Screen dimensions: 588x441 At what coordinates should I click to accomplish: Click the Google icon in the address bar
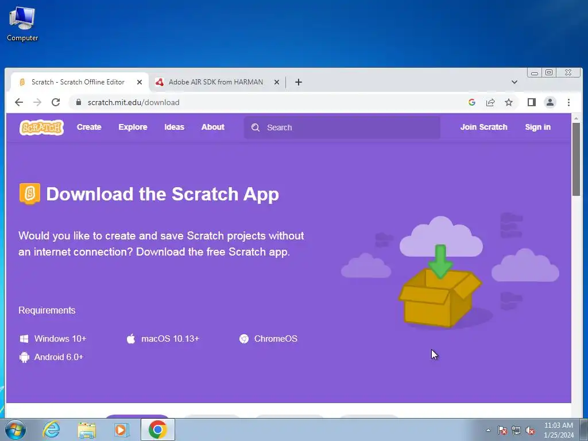click(472, 102)
